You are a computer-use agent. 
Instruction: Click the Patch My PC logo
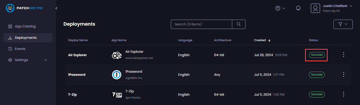24,8
